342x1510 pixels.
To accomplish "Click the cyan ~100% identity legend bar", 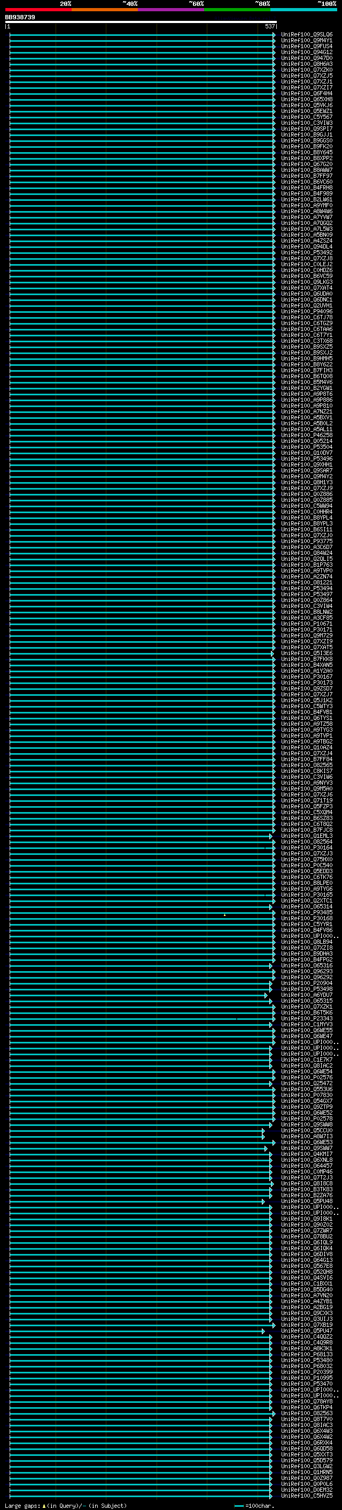I will (x=304, y=10).
